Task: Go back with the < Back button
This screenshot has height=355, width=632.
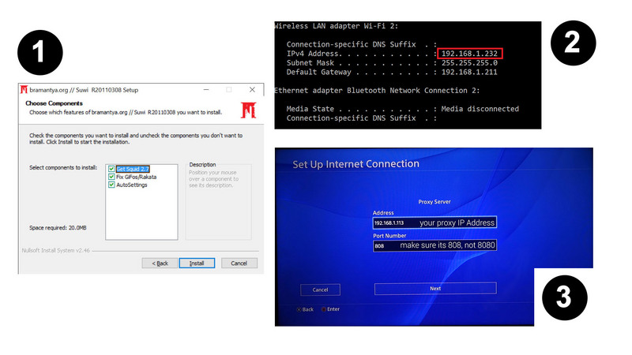Action: [x=160, y=263]
